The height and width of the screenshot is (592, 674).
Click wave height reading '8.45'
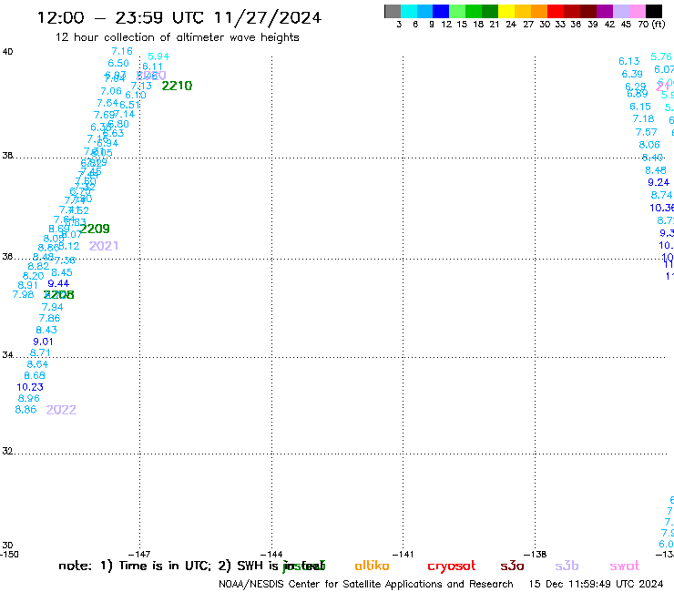(x=62, y=272)
